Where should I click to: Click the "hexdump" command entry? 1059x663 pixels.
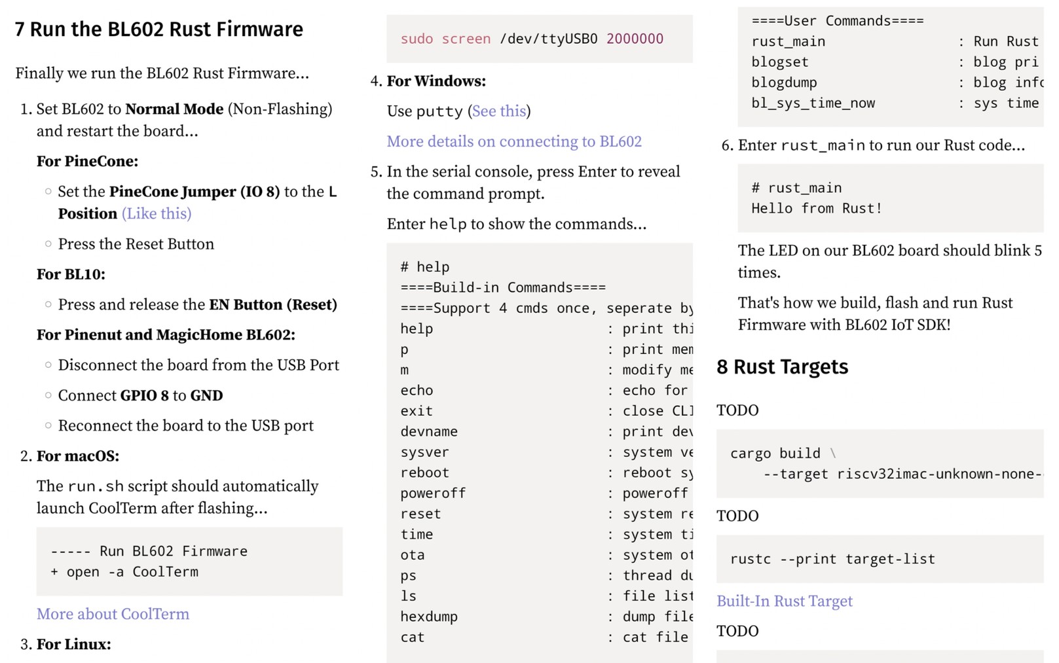(429, 617)
